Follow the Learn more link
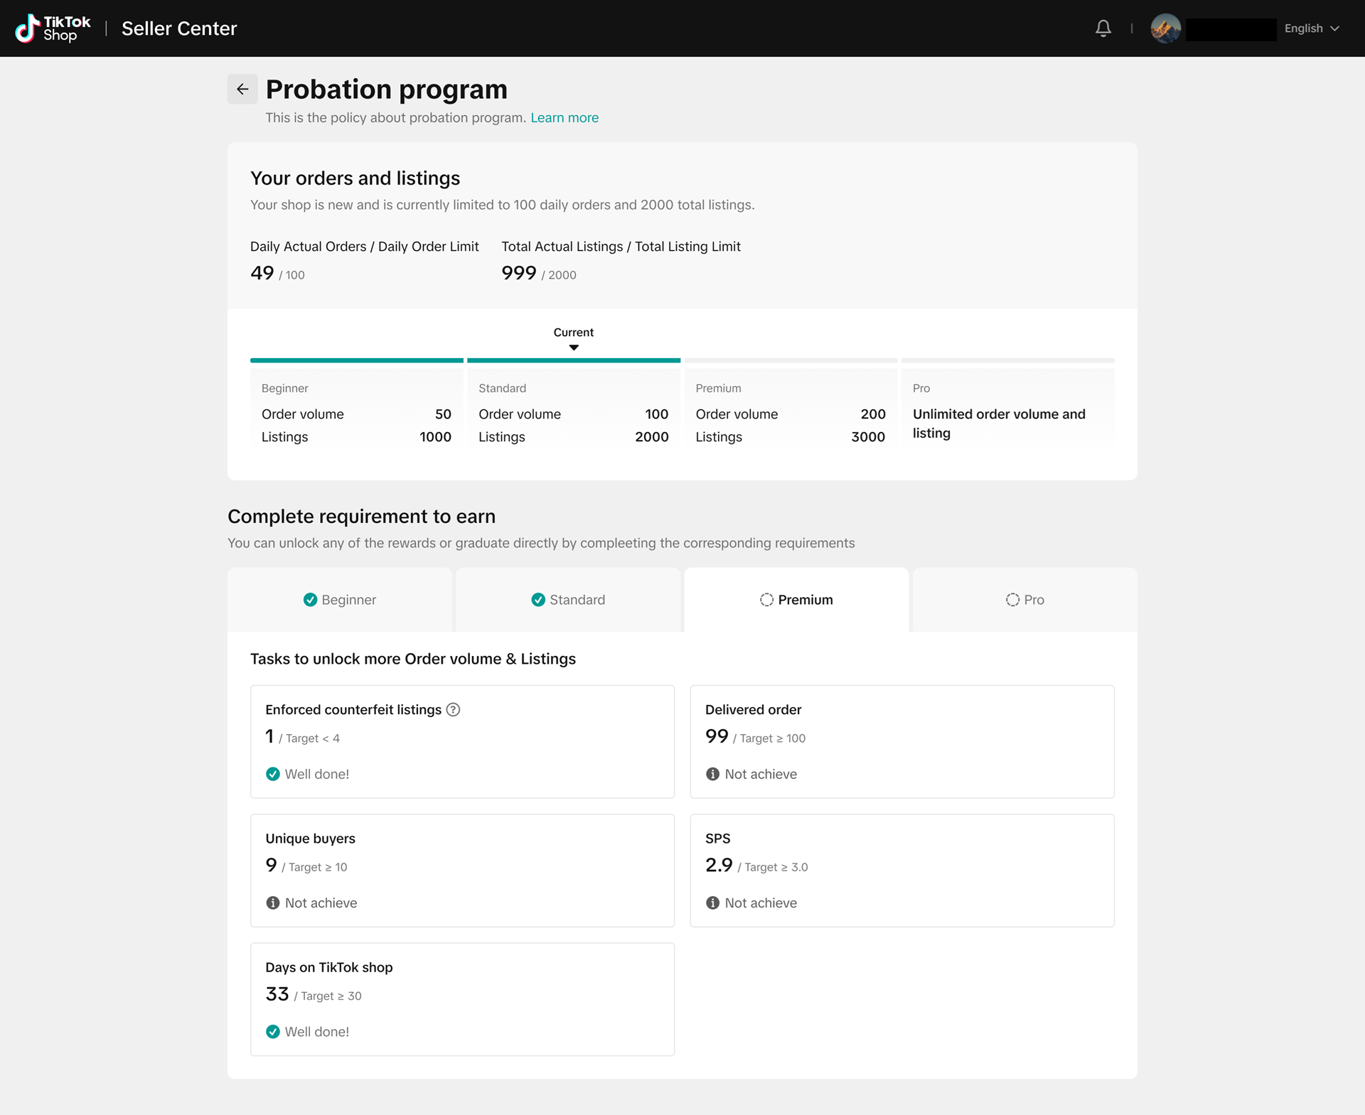This screenshot has width=1365, height=1115. pyautogui.click(x=564, y=118)
